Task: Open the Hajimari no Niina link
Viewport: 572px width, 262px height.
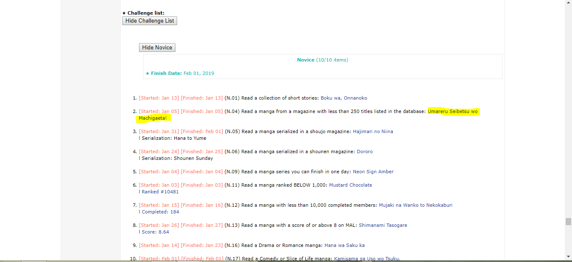Action: (373, 131)
